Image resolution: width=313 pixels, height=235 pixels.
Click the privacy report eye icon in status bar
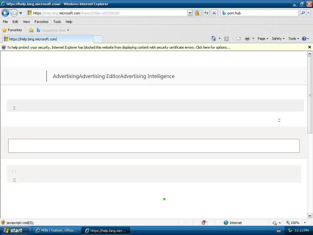click(204, 223)
